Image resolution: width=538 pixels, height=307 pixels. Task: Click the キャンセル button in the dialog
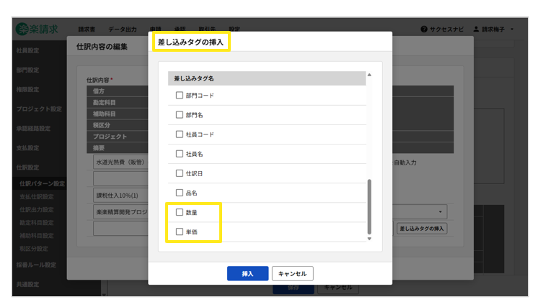pyautogui.click(x=292, y=273)
